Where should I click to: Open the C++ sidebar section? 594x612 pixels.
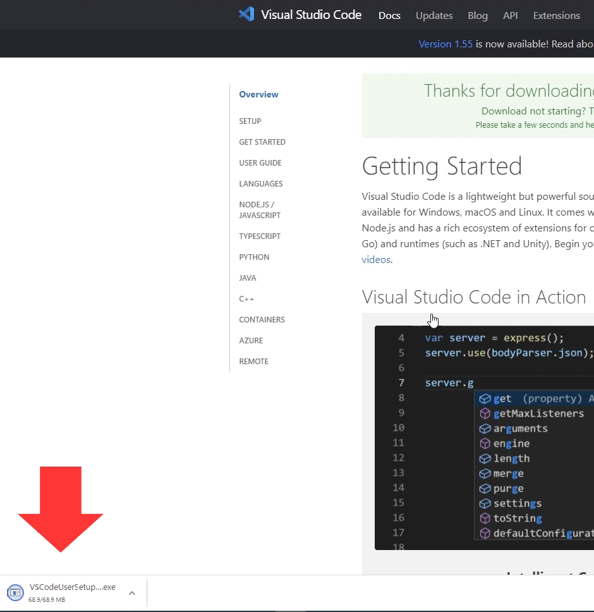coord(246,299)
